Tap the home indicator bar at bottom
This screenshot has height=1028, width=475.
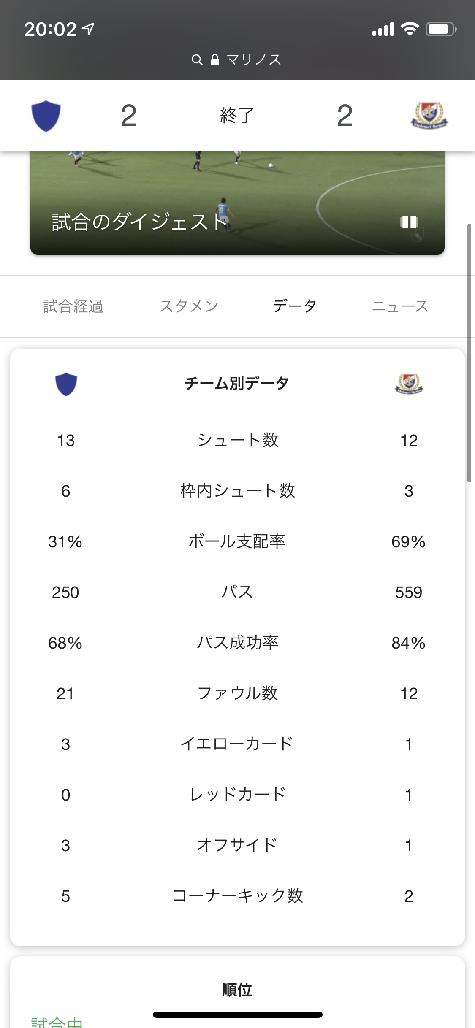tap(237, 1014)
